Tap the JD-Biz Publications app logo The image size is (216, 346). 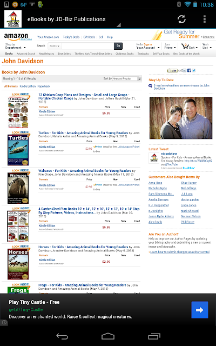pyautogui.click(x=13, y=19)
